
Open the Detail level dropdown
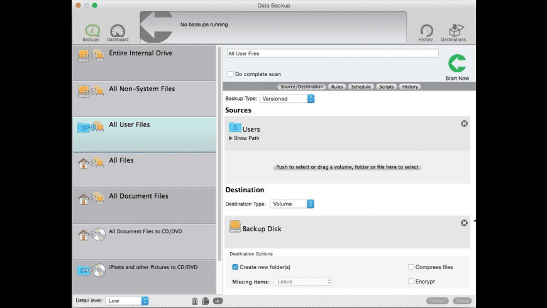click(x=127, y=300)
